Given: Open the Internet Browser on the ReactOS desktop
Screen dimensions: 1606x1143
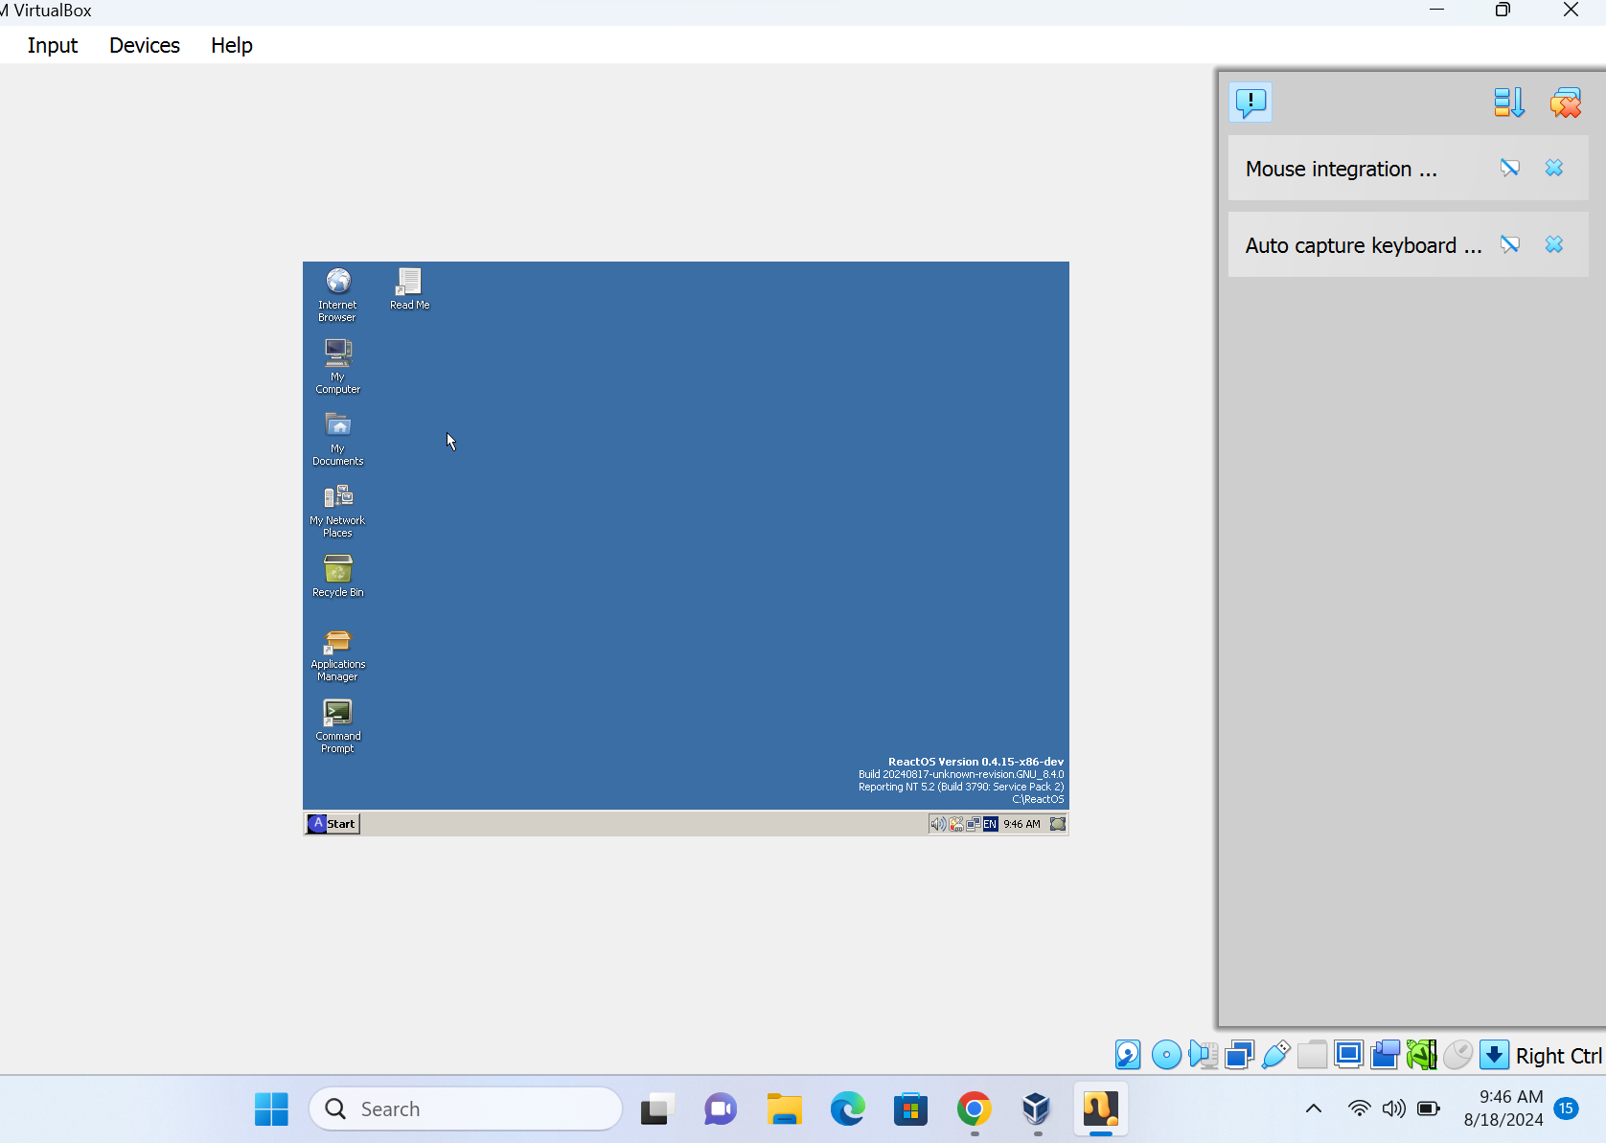Looking at the screenshot, I should (x=337, y=286).
